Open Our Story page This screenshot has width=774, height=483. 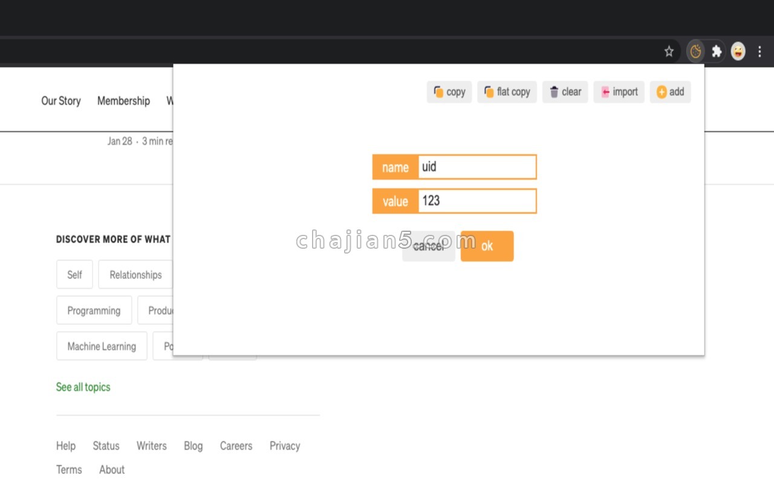point(61,101)
